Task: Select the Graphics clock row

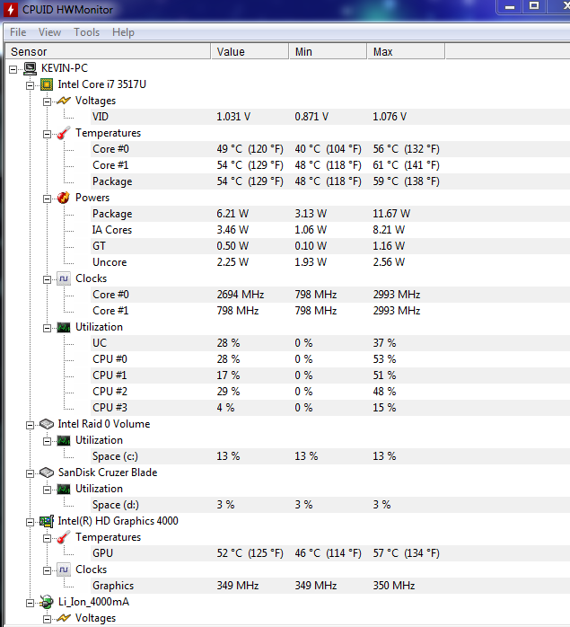Action: [x=330, y=586]
